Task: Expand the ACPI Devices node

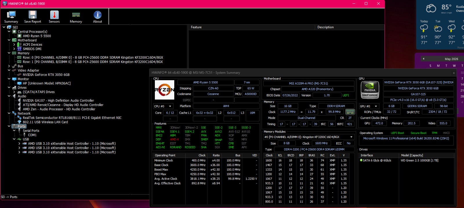Action: pos(14,45)
